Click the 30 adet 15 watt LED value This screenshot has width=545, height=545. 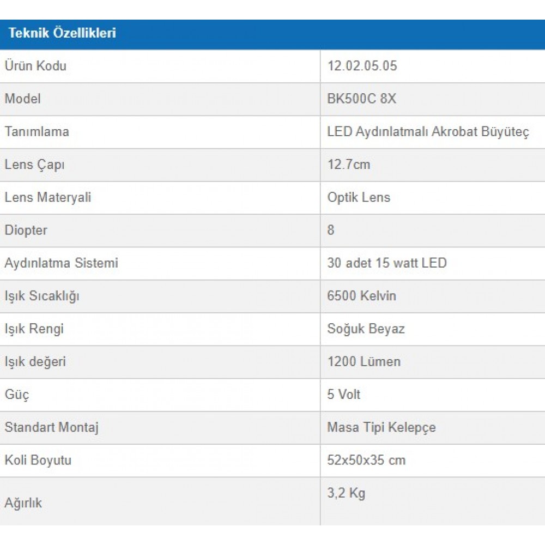[387, 263]
